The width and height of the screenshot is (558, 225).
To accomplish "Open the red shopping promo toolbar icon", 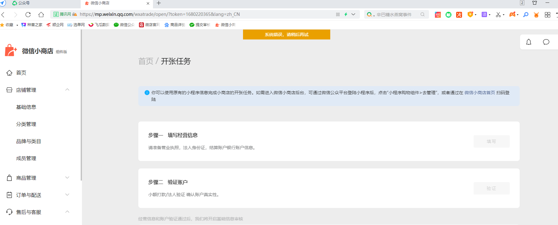I will pyautogui.click(x=438, y=15).
